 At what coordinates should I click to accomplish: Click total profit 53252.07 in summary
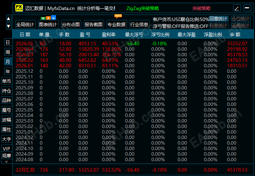(x=89, y=170)
